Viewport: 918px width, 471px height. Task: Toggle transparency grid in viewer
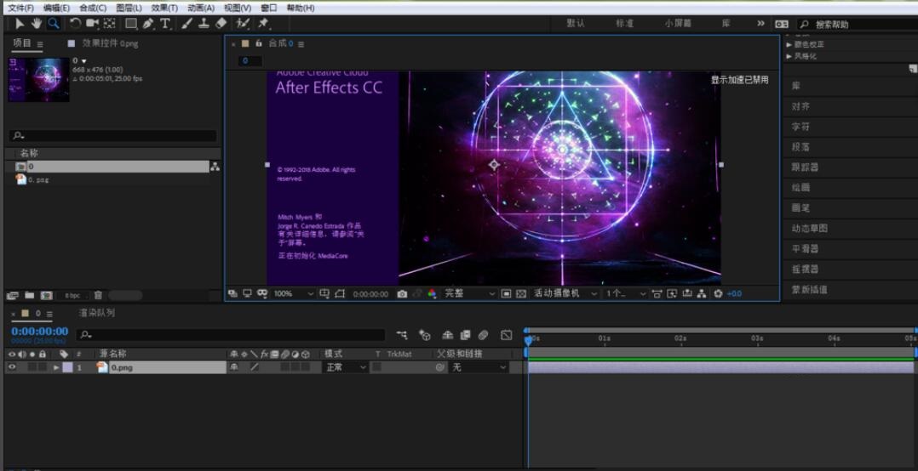521,293
